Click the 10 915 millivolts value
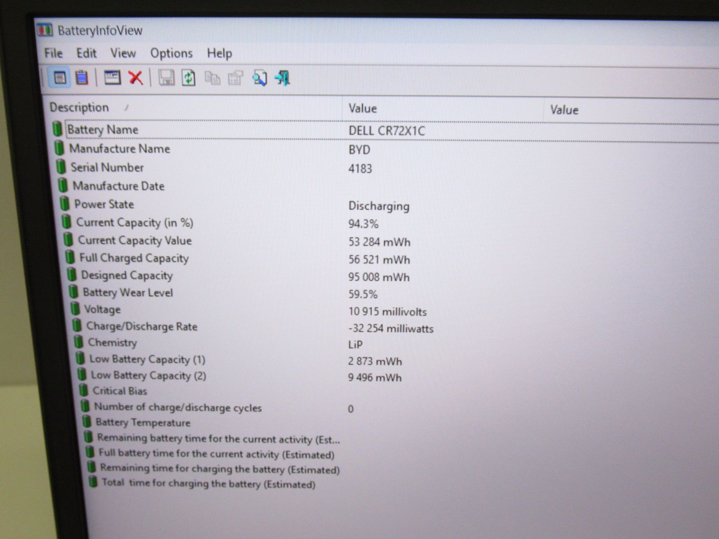Screen dimensions: 719x539 coord(387,312)
